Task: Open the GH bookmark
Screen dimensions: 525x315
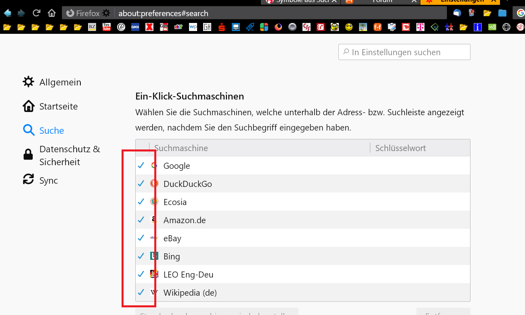Action: [x=207, y=27]
